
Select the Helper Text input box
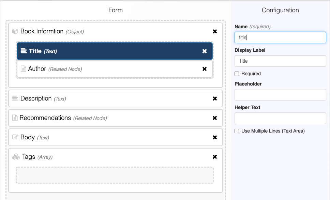280,118
